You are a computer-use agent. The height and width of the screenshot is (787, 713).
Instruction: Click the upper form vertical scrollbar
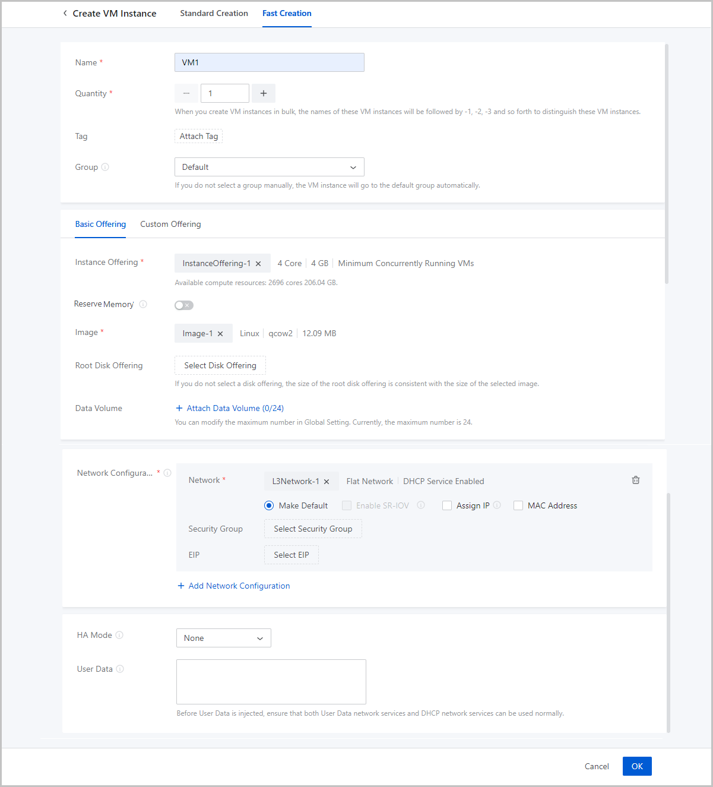[667, 163]
